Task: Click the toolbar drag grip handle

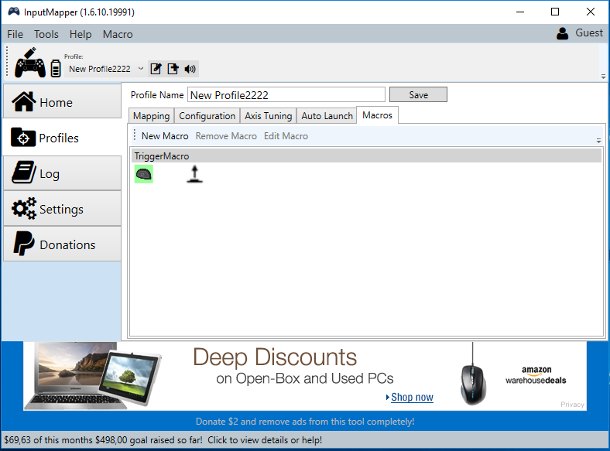Action: point(7,61)
